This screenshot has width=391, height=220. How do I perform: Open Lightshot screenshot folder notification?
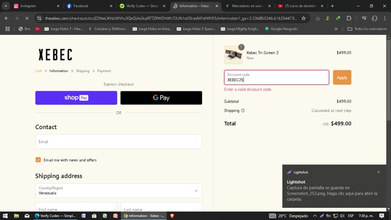(x=334, y=186)
